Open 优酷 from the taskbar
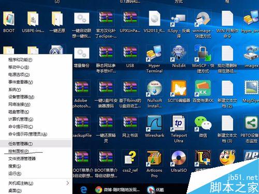 155,190
